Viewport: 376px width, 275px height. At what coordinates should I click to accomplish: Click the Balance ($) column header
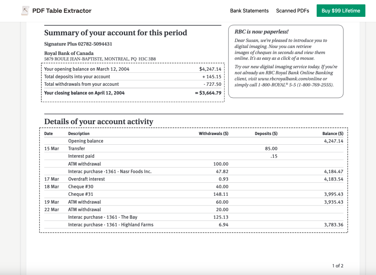(333, 133)
